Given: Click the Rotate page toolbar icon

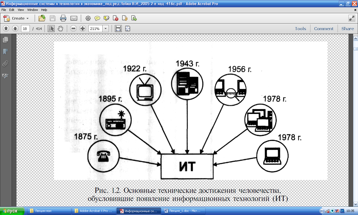Looking at the screenshot, I should pos(125,18).
